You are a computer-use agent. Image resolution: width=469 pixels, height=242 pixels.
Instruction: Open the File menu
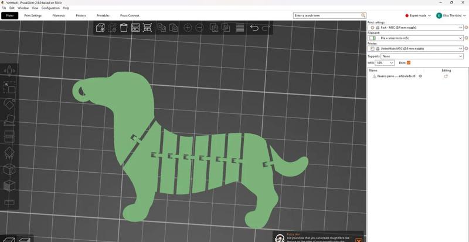pos(4,8)
